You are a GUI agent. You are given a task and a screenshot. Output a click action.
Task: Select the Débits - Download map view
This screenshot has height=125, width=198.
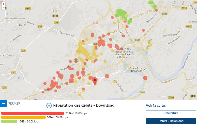(171, 121)
